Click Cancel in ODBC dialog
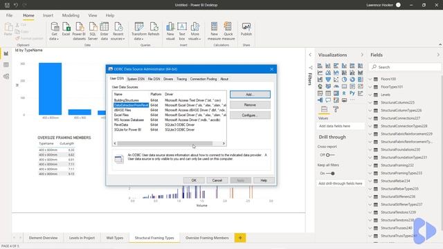The width and height of the screenshot is (443, 249). tap(217, 180)
